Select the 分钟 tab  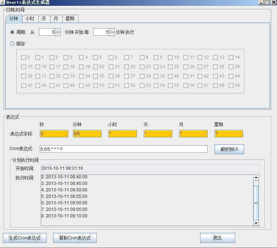click(x=14, y=18)
